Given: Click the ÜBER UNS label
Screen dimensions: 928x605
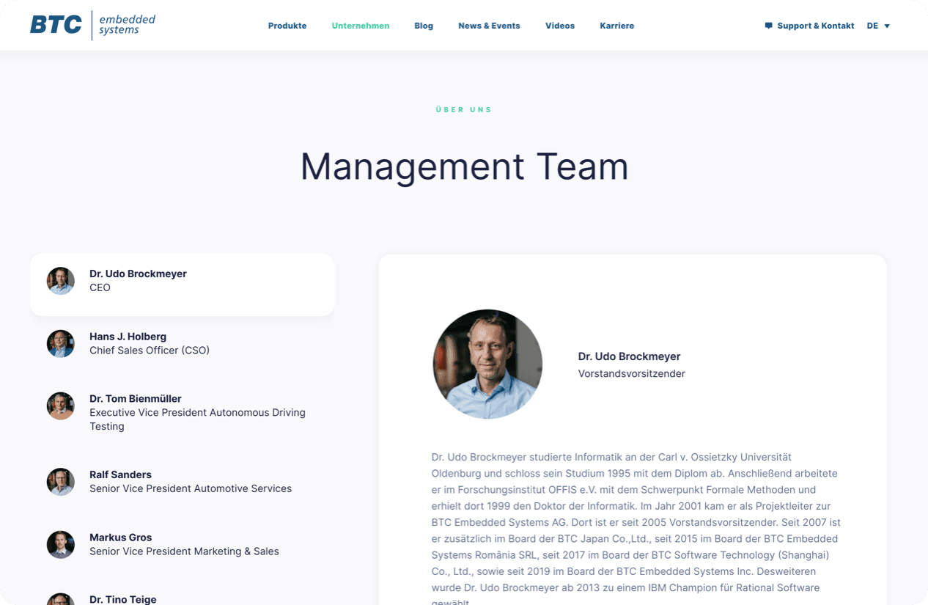Looking at the screenshot, I should (464, 109).
